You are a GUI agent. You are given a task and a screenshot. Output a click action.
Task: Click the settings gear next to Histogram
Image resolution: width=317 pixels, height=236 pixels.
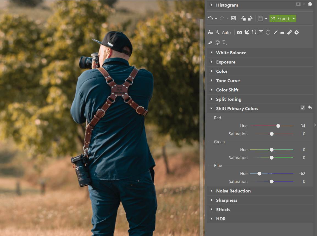coord(310,4)
